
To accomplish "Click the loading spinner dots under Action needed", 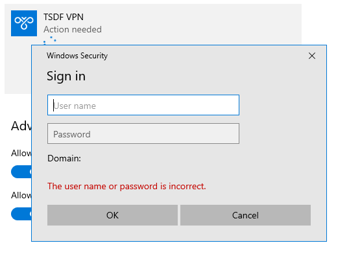I will 50,40.
